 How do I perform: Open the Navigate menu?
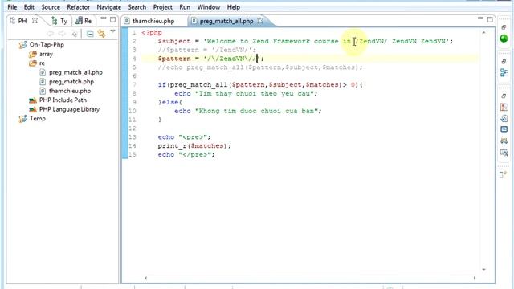tap(109, 7)
